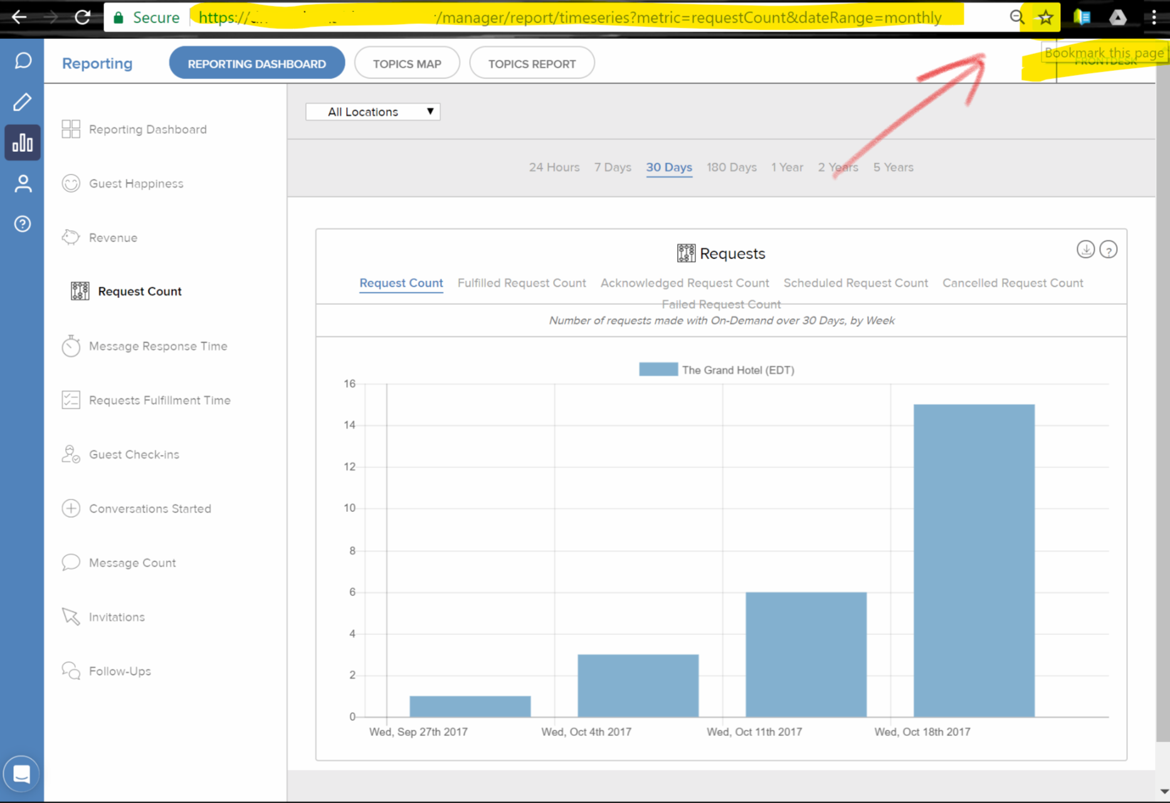Viewport: 1170px width, 803px height.
Task: Open Requests Fulfillment Time report
Action: (x=159, y=400)
